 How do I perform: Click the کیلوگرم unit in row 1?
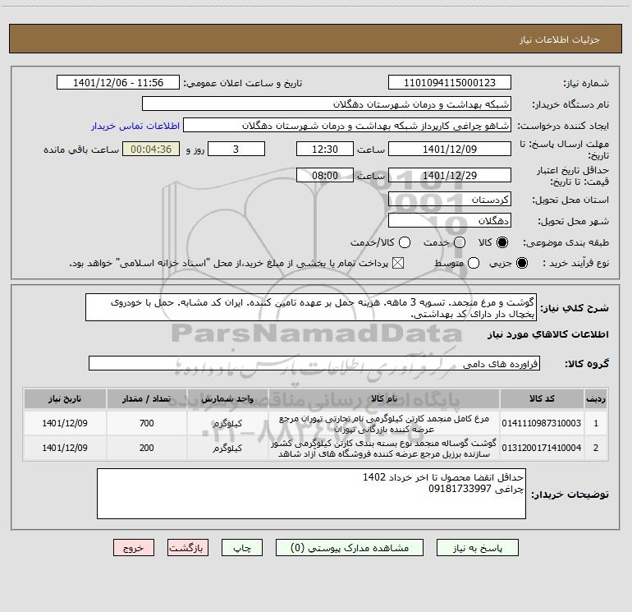pos(227,424)
